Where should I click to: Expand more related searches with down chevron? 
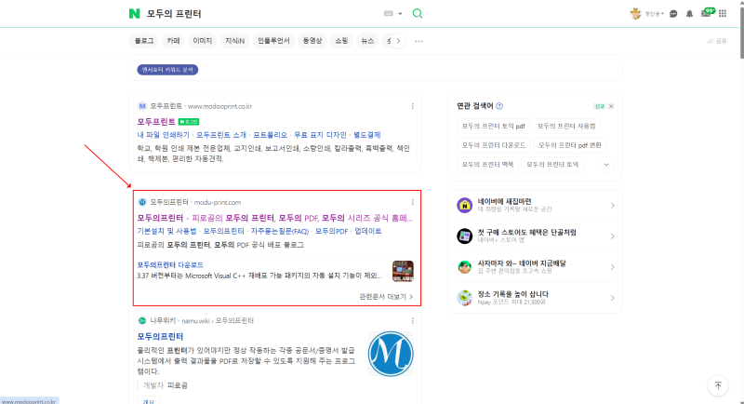606,165
